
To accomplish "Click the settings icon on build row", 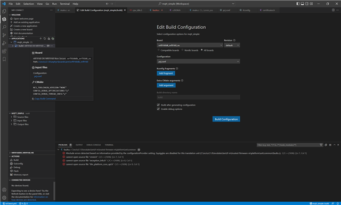I will (48, 46).
